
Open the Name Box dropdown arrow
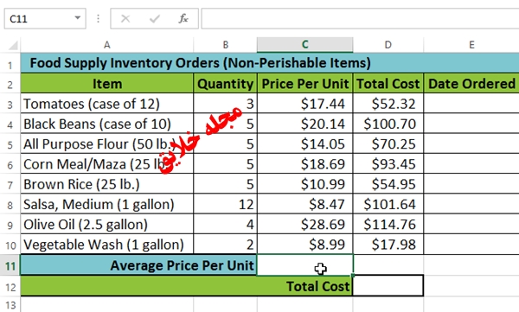(78, 18)
